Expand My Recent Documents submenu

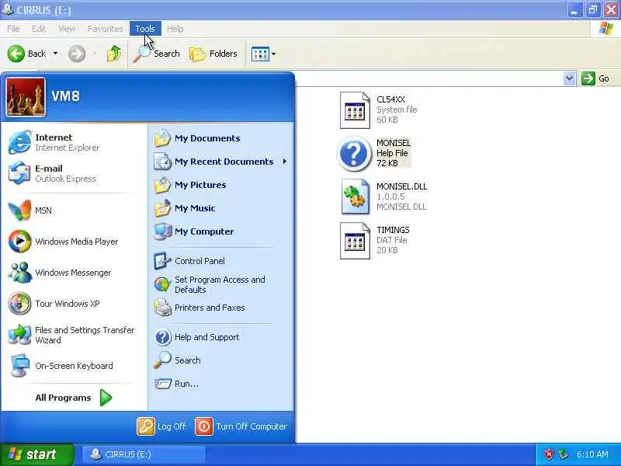coord(285,162)
